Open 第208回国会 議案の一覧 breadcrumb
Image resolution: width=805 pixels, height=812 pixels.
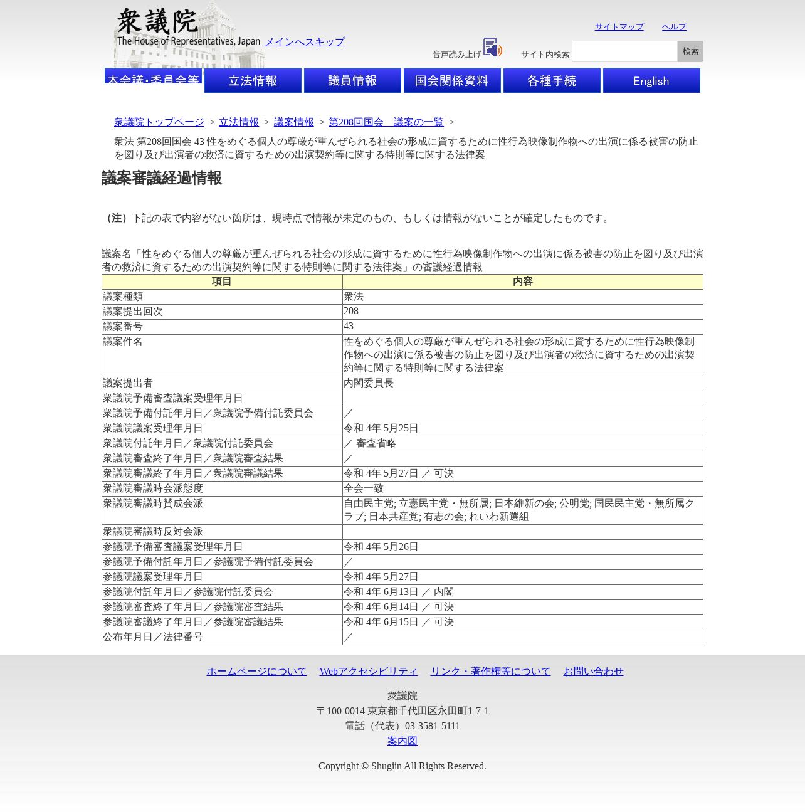pos(386,122)
